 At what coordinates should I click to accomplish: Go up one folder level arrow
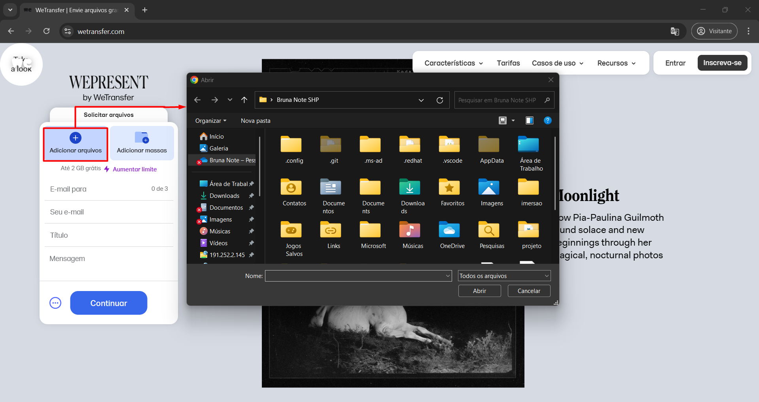[x=244, y=100]
